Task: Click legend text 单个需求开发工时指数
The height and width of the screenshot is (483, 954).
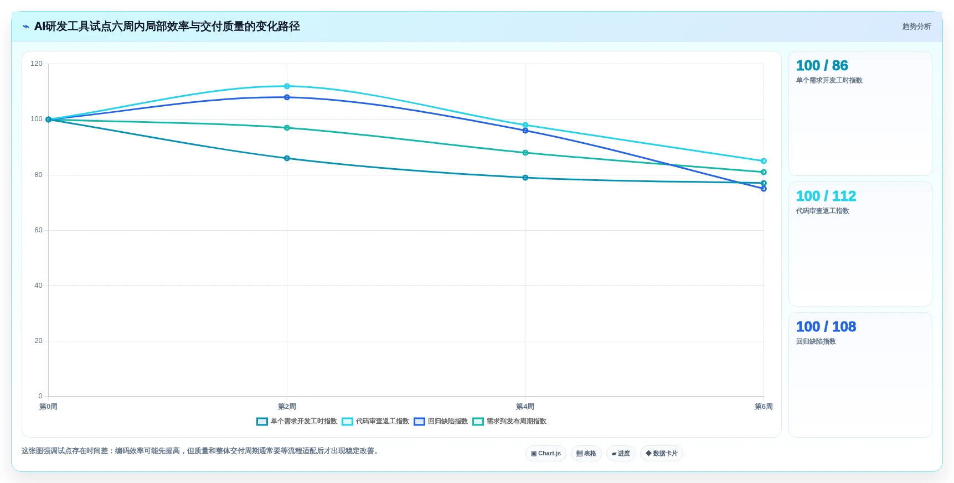Action: point(303,422)
